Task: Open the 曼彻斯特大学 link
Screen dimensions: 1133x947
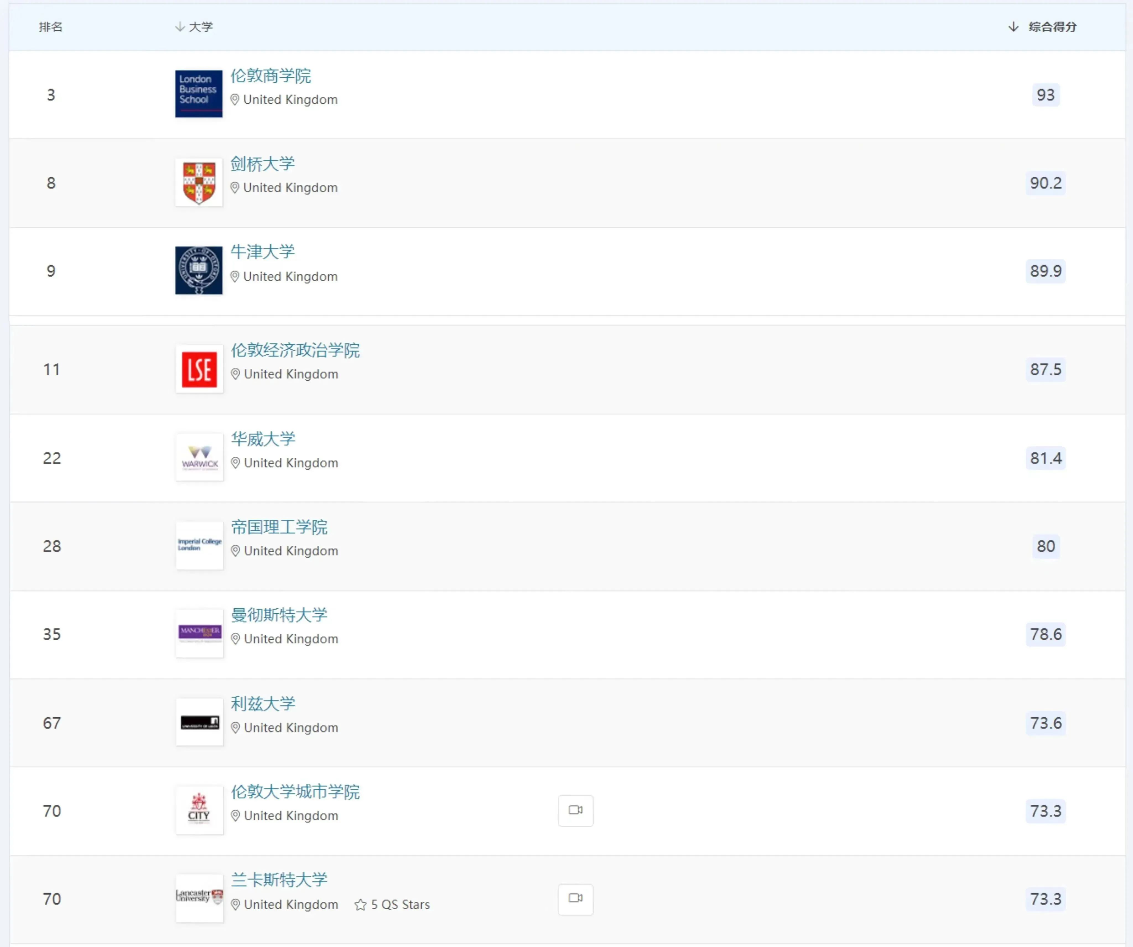Action: [279, 615]
